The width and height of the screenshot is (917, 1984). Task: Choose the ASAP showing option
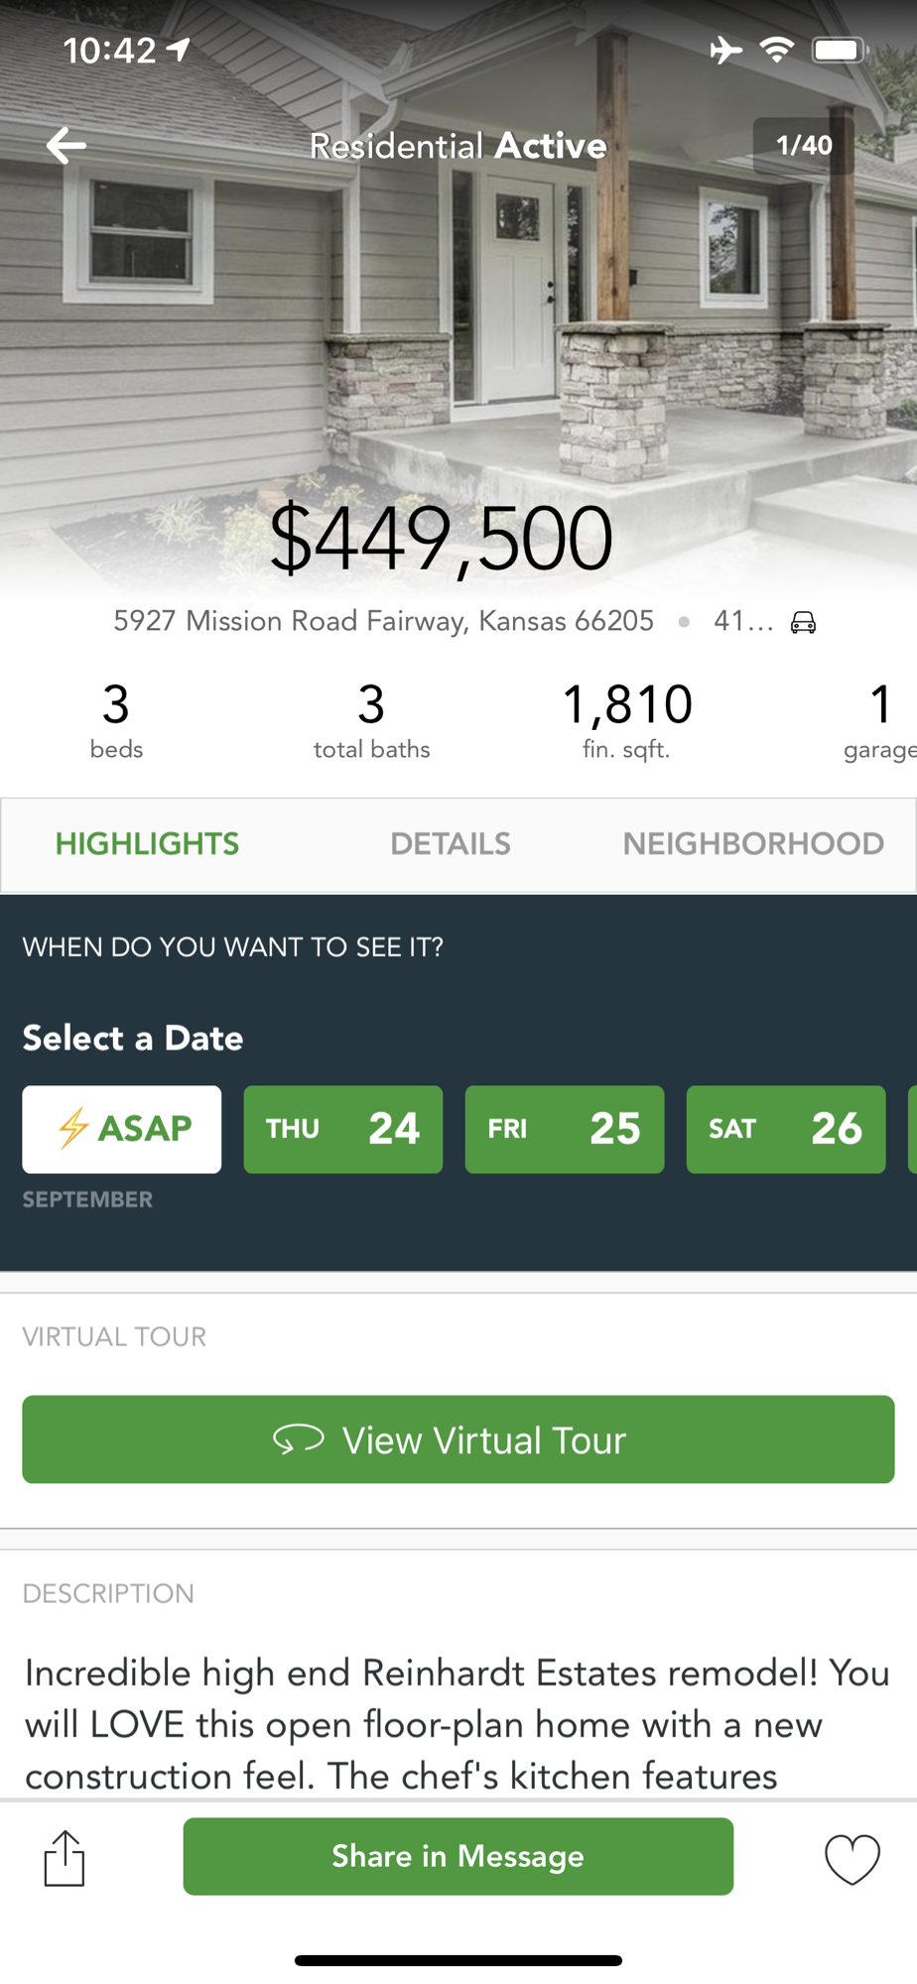(122, 1129)
